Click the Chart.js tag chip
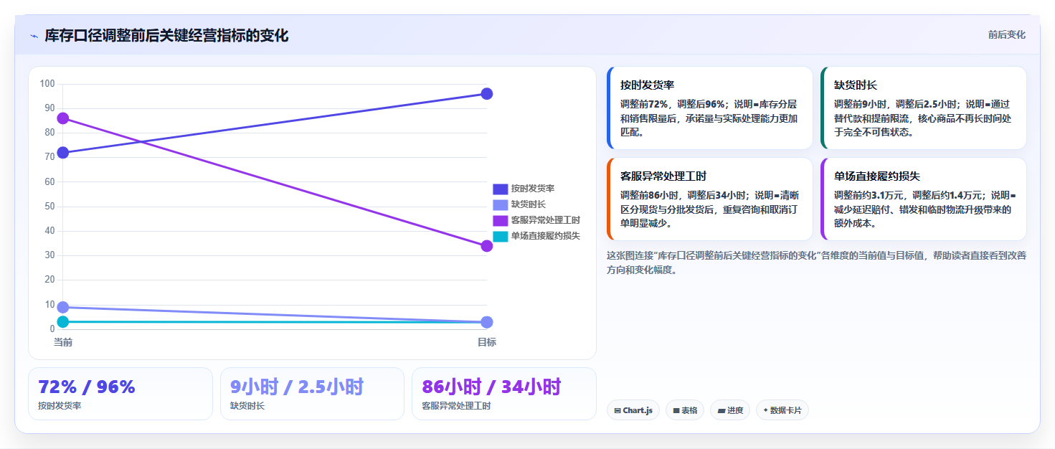1055x449 pixels. (633, 410)
